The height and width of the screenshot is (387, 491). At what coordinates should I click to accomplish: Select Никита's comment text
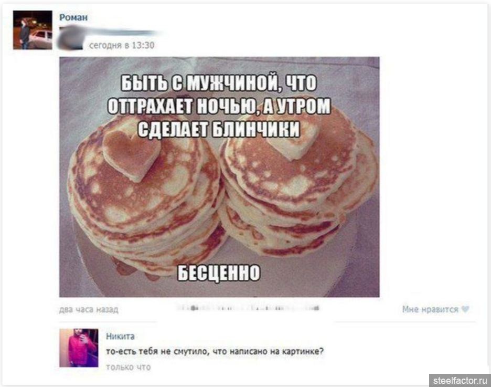tap(215, 351)
